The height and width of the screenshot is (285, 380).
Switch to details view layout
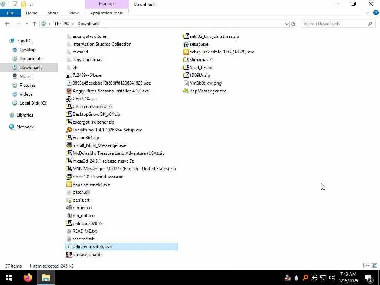coord(366,266)
